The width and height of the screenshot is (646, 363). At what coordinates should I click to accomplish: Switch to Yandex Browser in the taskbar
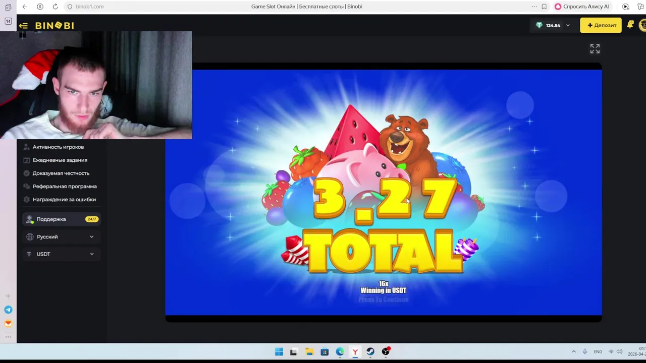tap(355, 352)
